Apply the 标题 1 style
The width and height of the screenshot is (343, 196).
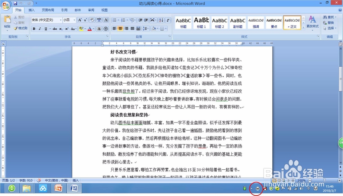click(201, 23)
